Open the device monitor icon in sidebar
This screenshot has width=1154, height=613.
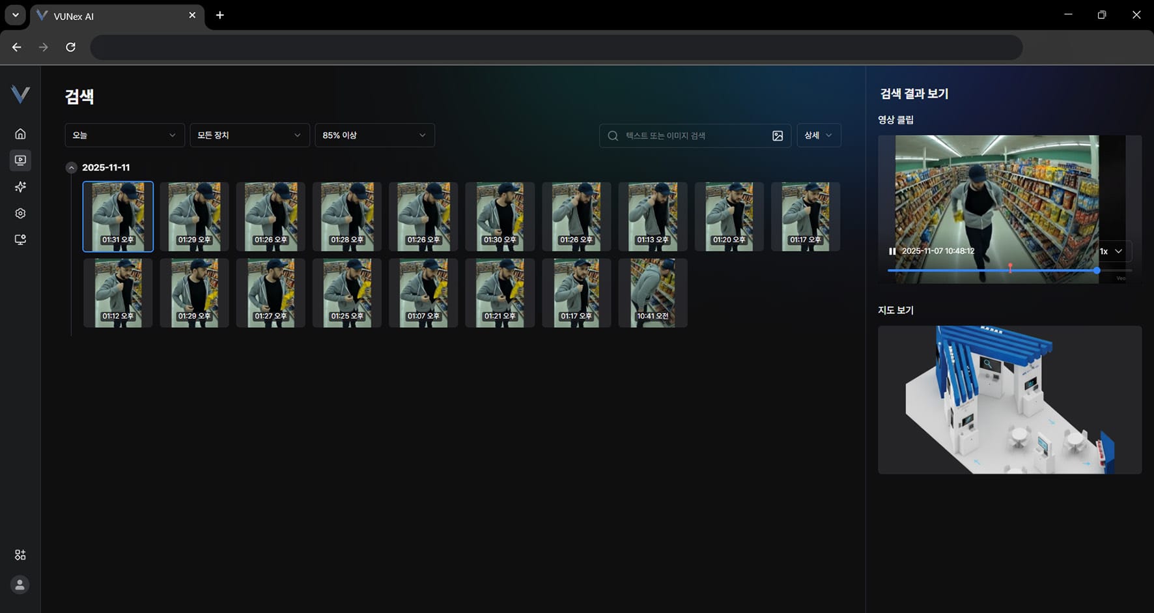(20, 240)
